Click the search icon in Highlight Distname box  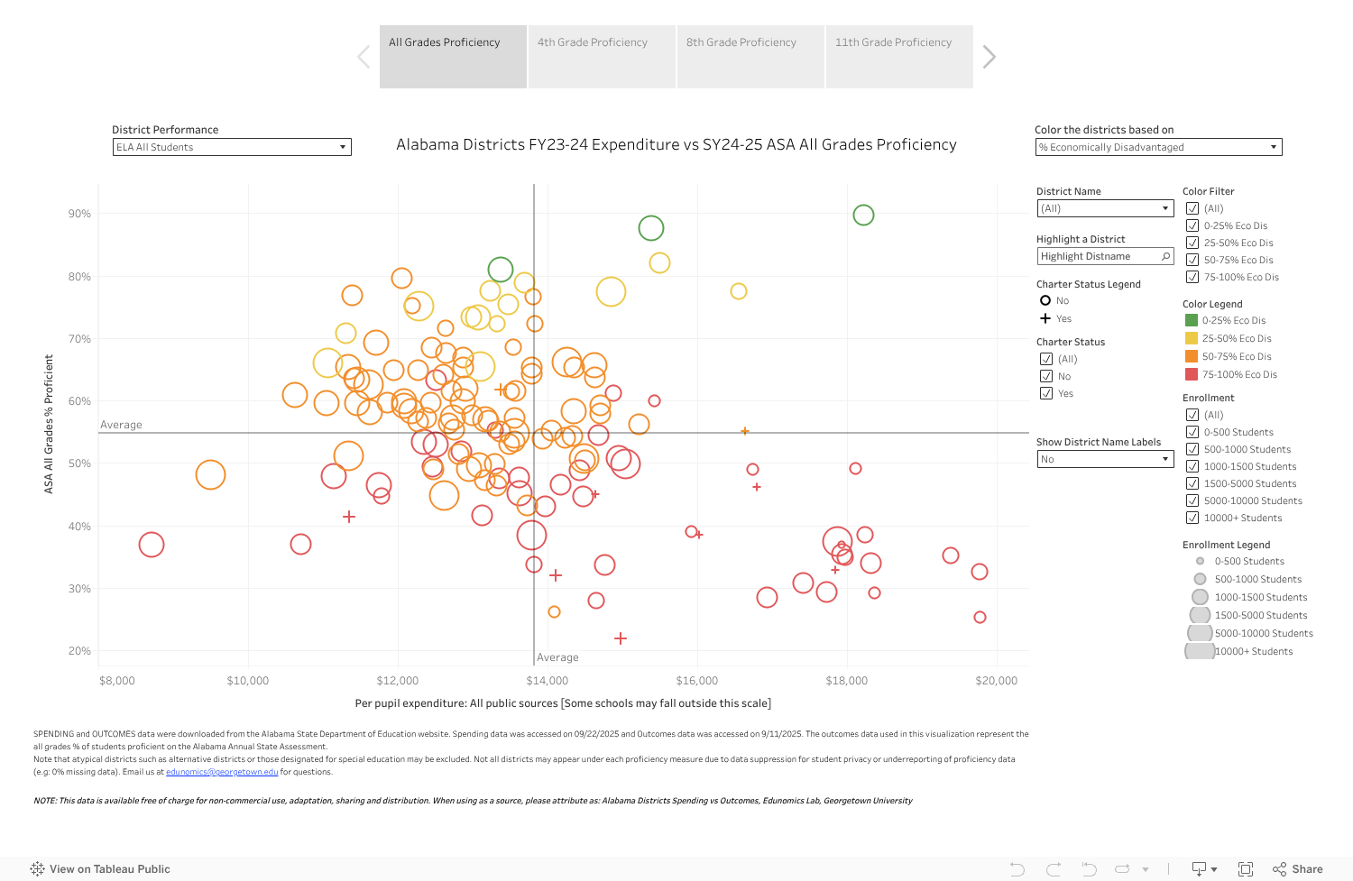click(x=1165, y=256)
